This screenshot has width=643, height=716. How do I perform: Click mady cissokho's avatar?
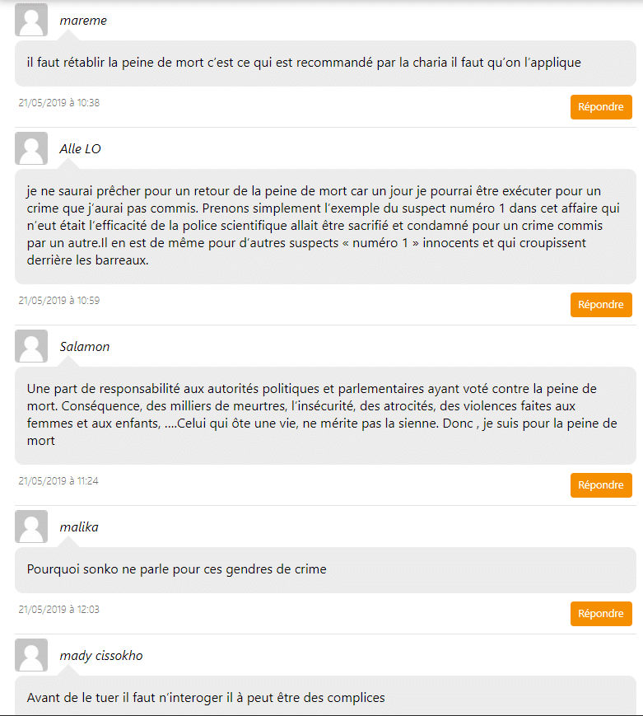click(x=31, y=655)
